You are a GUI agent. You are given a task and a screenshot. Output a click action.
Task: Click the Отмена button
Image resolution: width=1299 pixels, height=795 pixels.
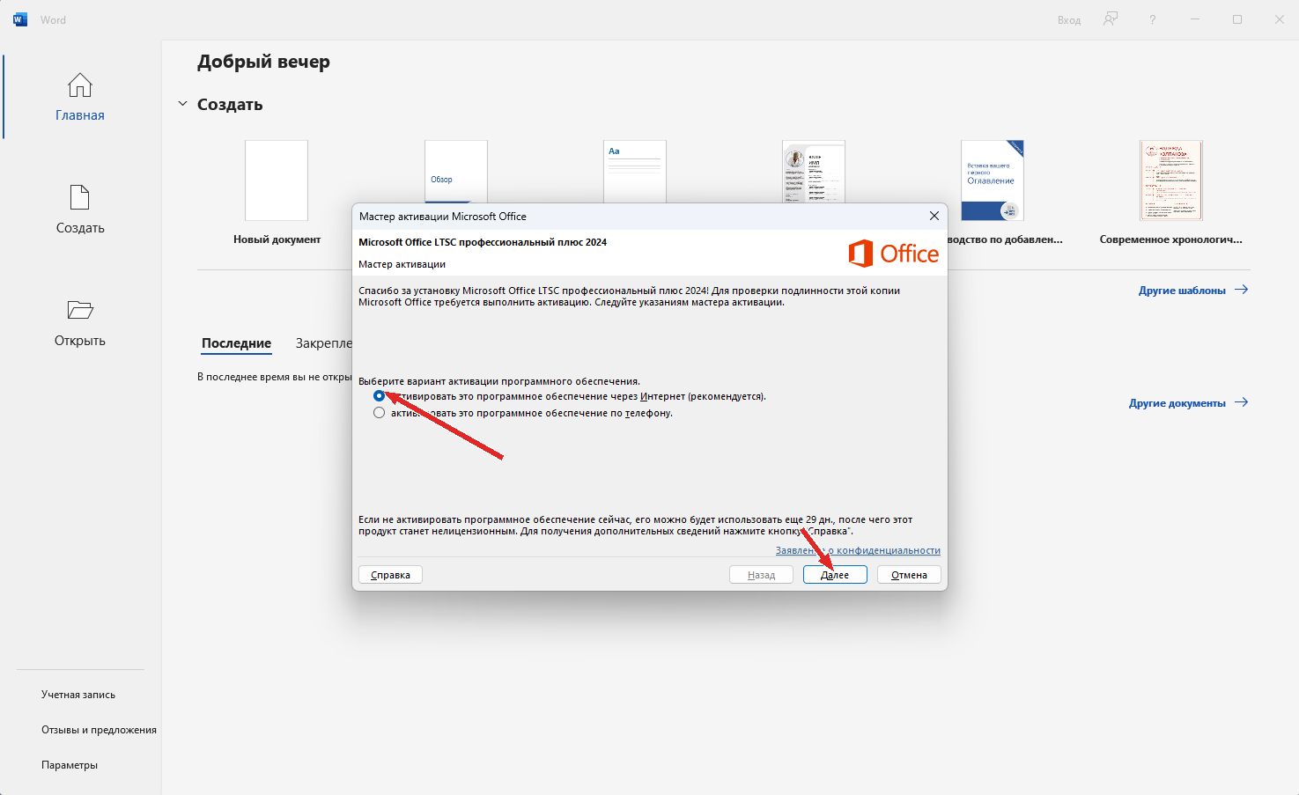click(909, 575)
